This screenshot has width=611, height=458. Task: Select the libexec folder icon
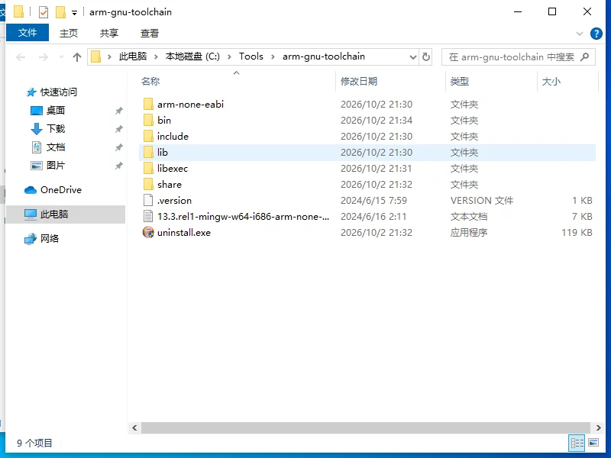point(148,168)
